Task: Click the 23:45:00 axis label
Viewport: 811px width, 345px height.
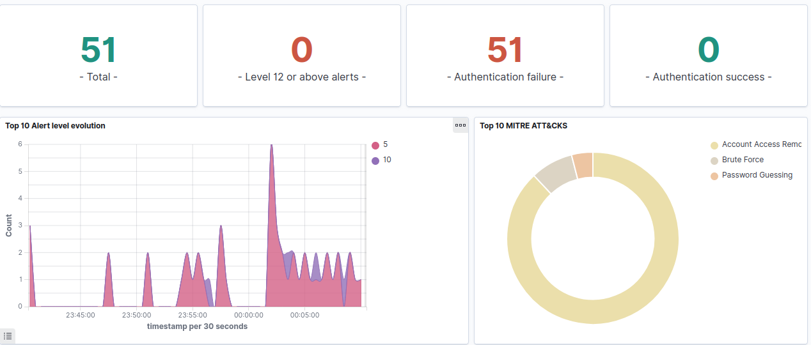Action: [x=81, y=315]
